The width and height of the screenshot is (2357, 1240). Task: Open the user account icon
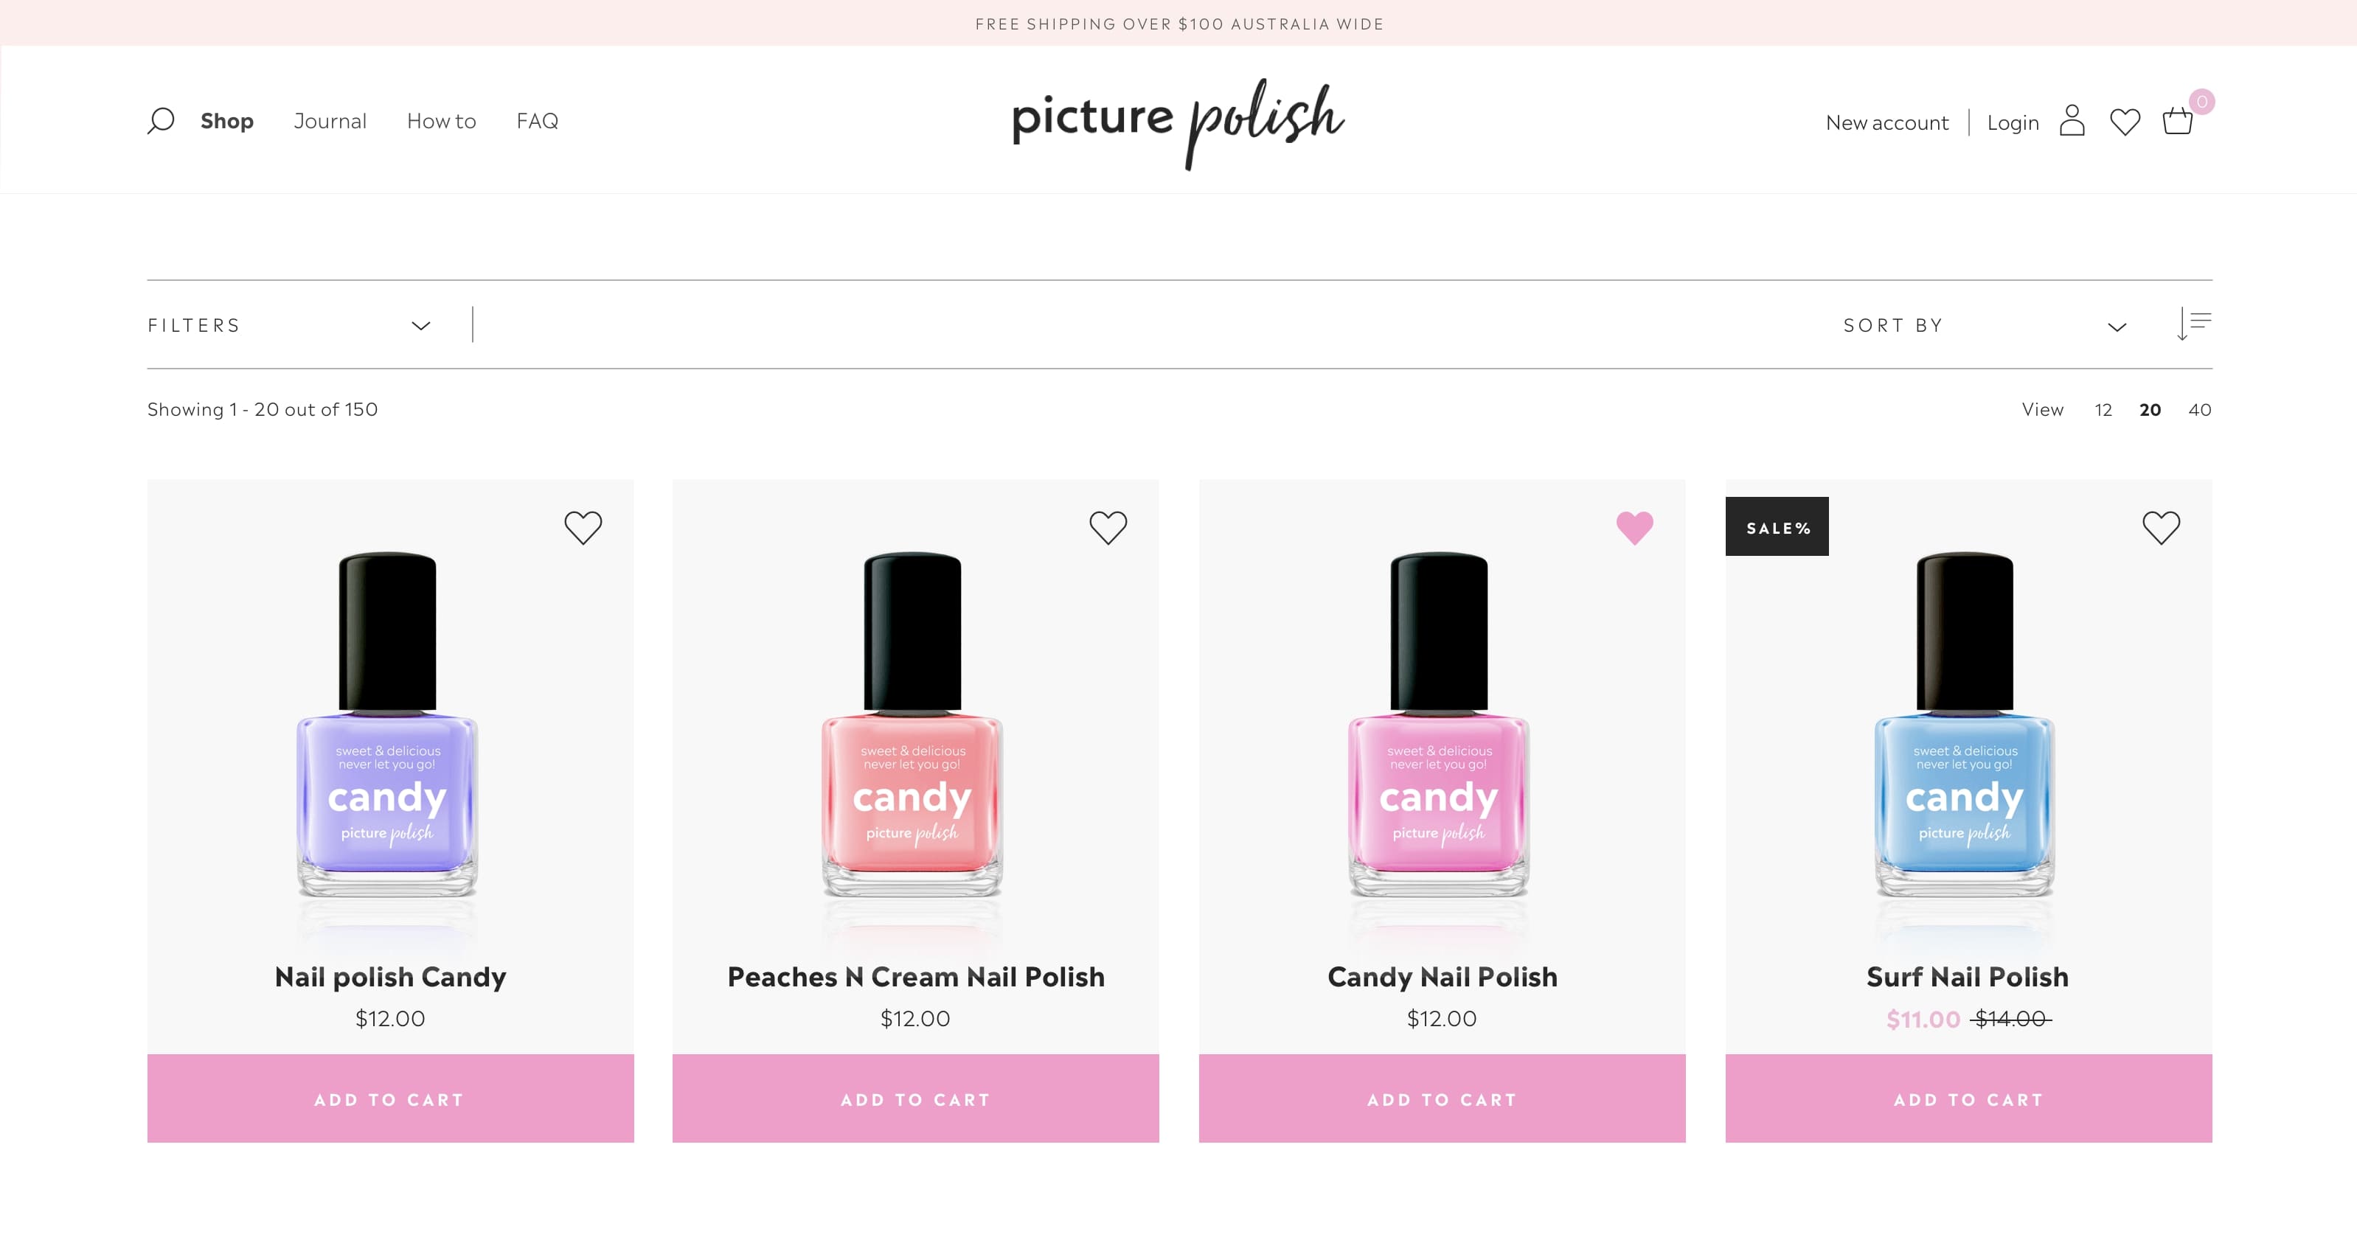pyautogui.click(x=2072, y=121)
